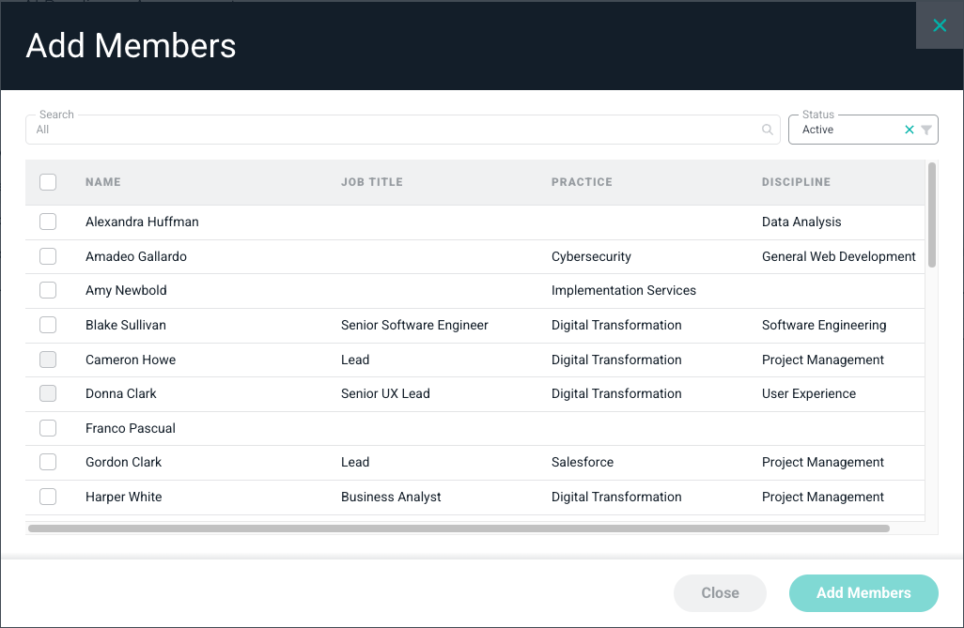The image size is (964, 628).
Task: Open the Status filter funnel icon
Action: tap(925, 130)
